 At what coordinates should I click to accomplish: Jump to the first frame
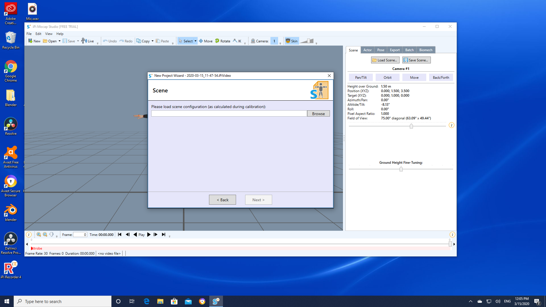point(120,235)
